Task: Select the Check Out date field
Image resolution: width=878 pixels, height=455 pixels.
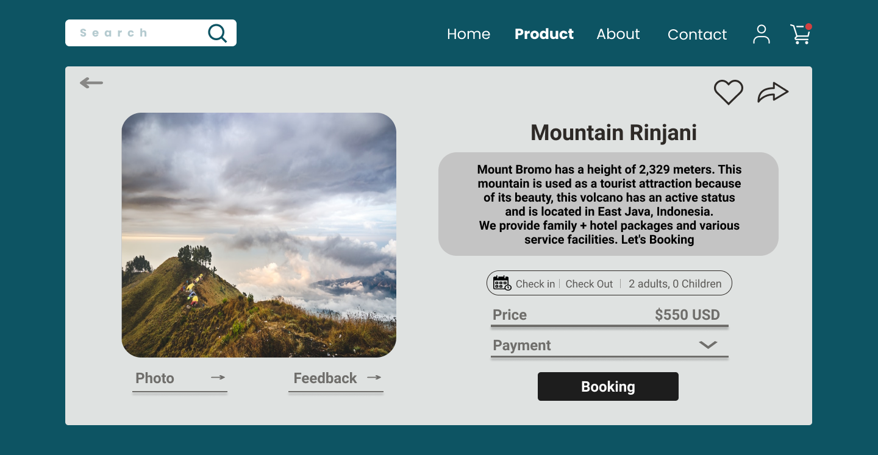Action: 589,284
